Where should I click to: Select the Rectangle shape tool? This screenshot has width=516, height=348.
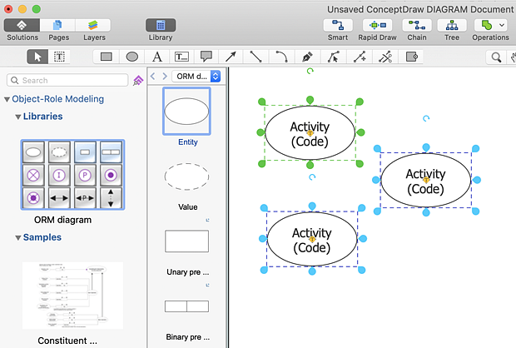point(107,57)
